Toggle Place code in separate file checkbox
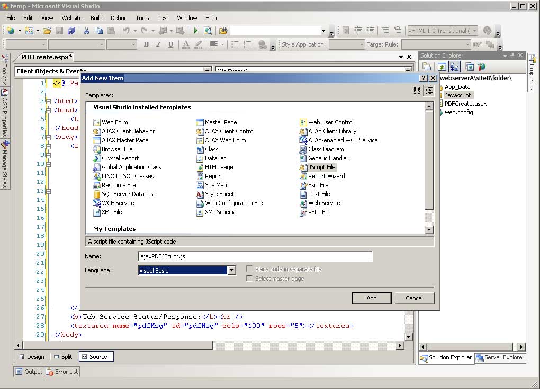The height and width of the screenshot is (389, 540). (x=250, y=269)
